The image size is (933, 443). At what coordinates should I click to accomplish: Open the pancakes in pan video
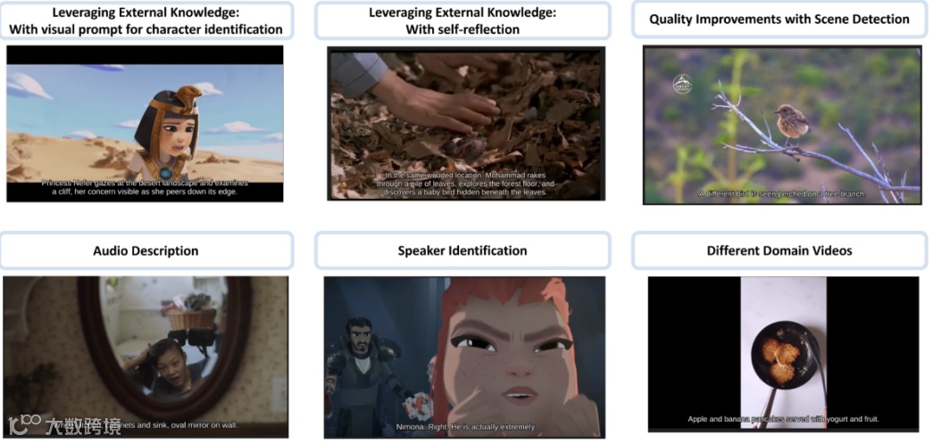coord(783,354)
